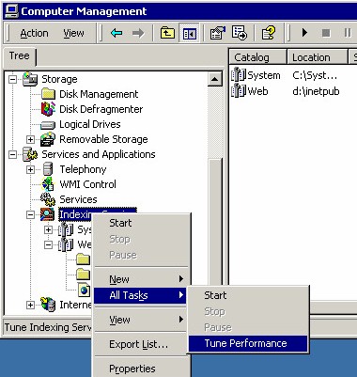The height and width of the screenshot is (377, 357).
Task: Click the Up one level folder icon
Action: tap(167, 33)
